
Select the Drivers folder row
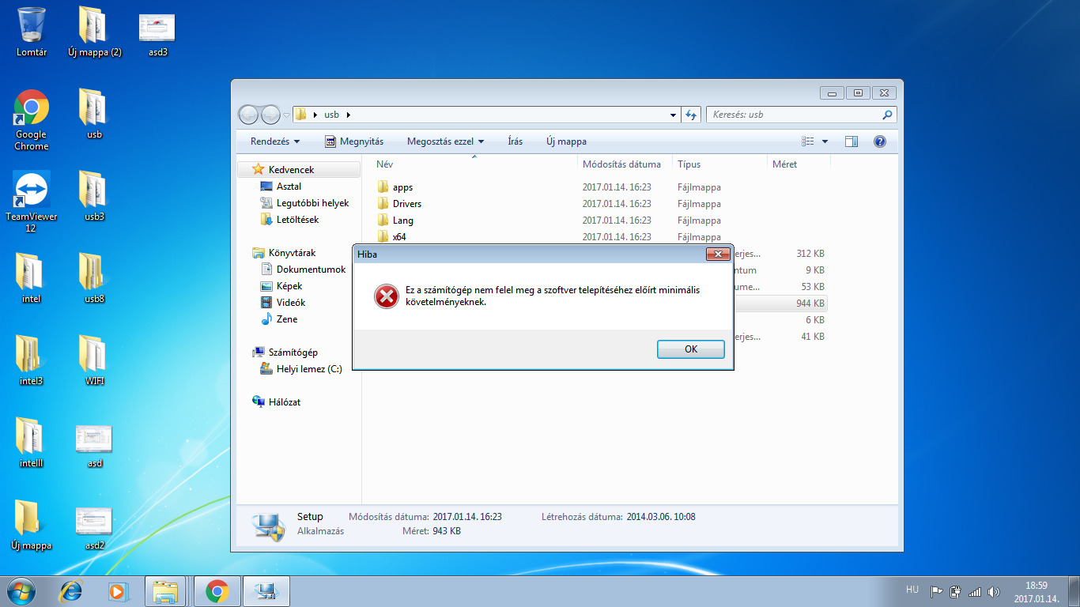pos(602,204)
